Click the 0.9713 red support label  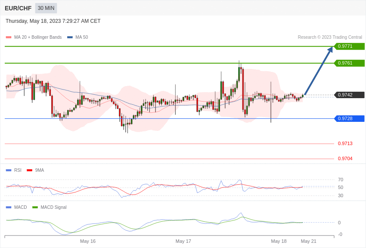[x=345, y=143]
